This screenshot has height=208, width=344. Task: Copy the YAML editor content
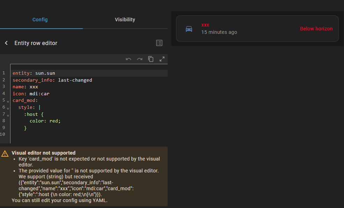[x=151, y=59]
